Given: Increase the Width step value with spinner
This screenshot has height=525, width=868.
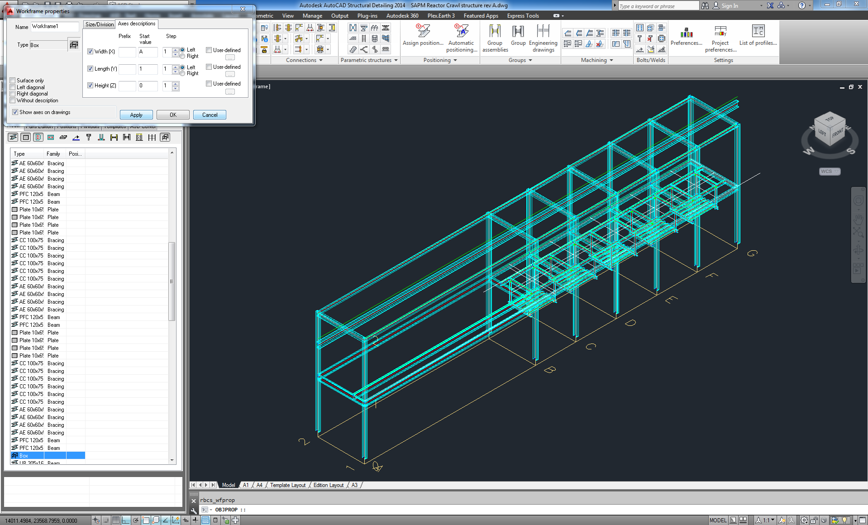Looking at the screenshot, I should point(176,49).
